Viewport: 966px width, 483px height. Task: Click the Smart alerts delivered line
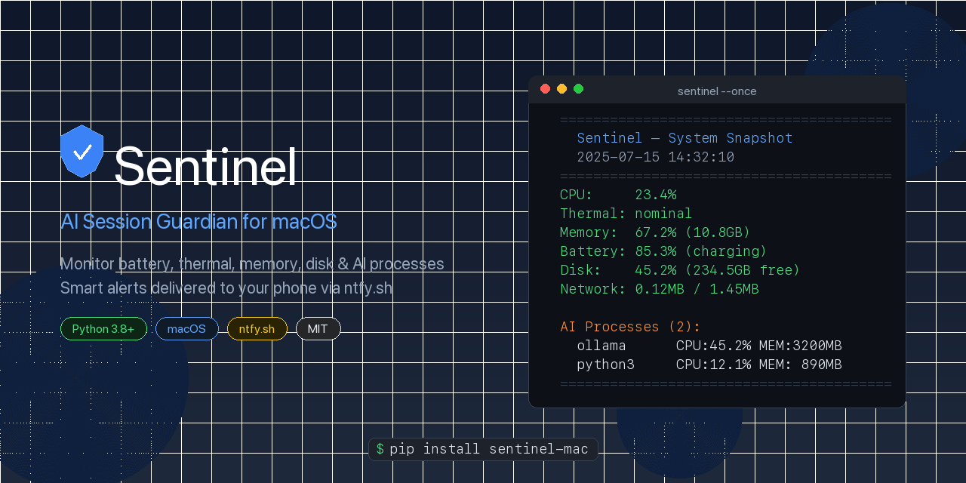point(226,288)
